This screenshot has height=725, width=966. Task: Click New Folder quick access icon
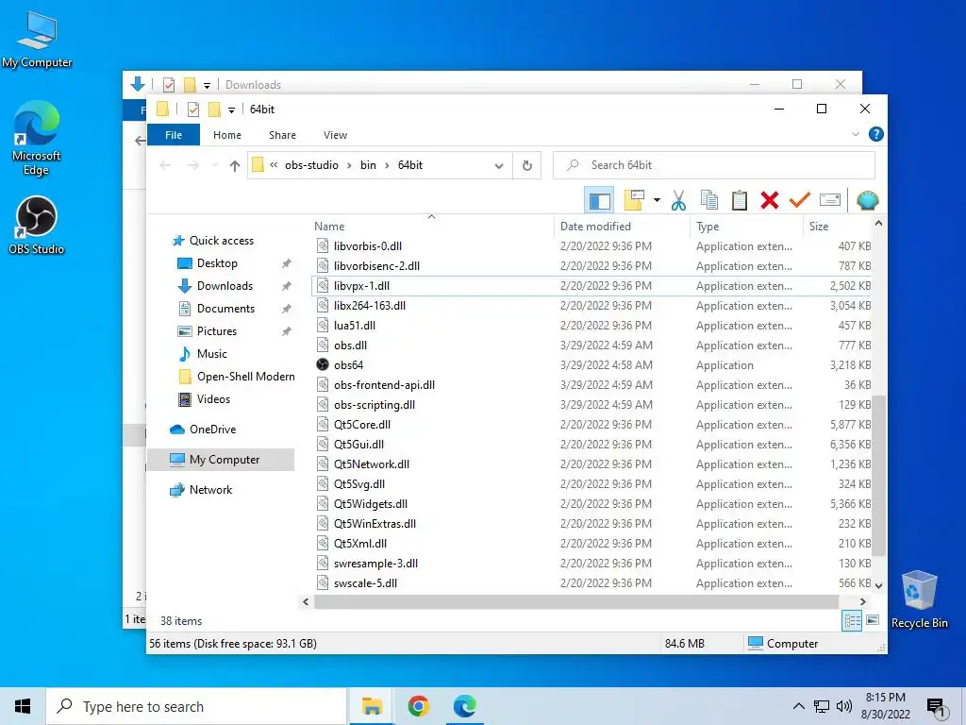(x=214, y=110)
